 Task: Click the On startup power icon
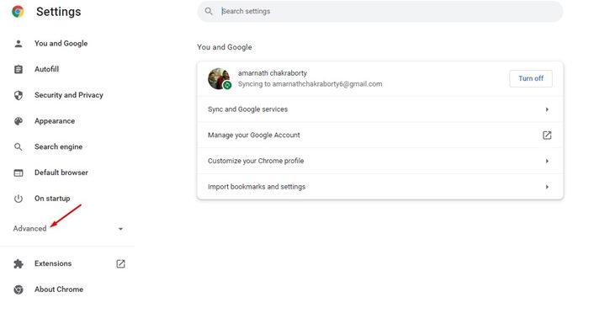point(18,199)
